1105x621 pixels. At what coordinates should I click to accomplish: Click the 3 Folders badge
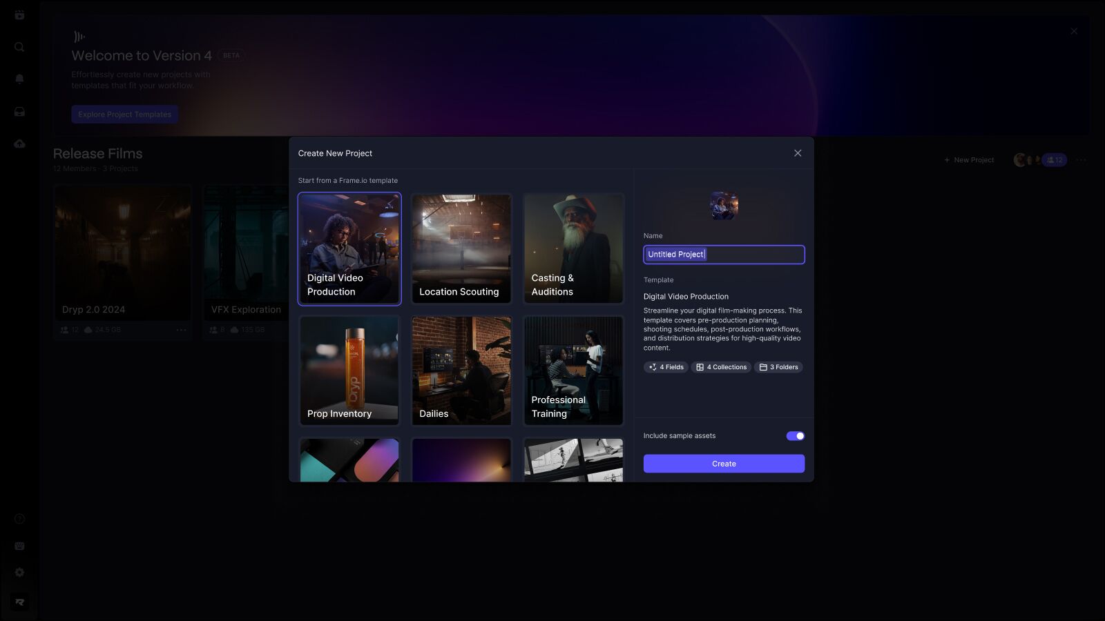point(778,367)
